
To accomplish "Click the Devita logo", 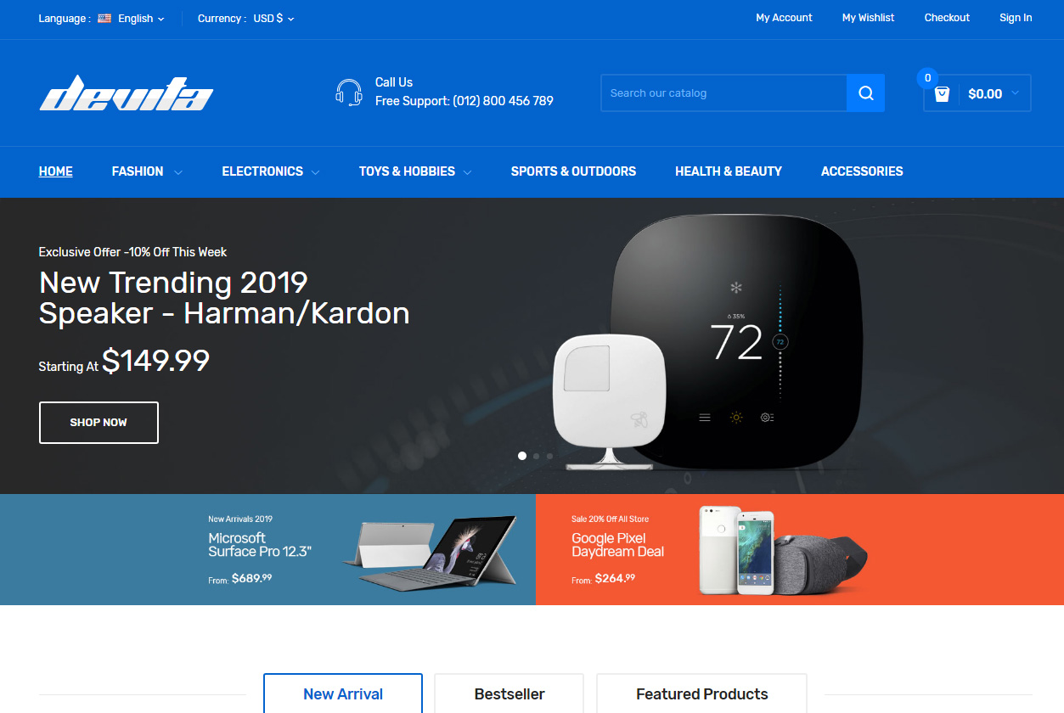I will (x=127, y=93).
